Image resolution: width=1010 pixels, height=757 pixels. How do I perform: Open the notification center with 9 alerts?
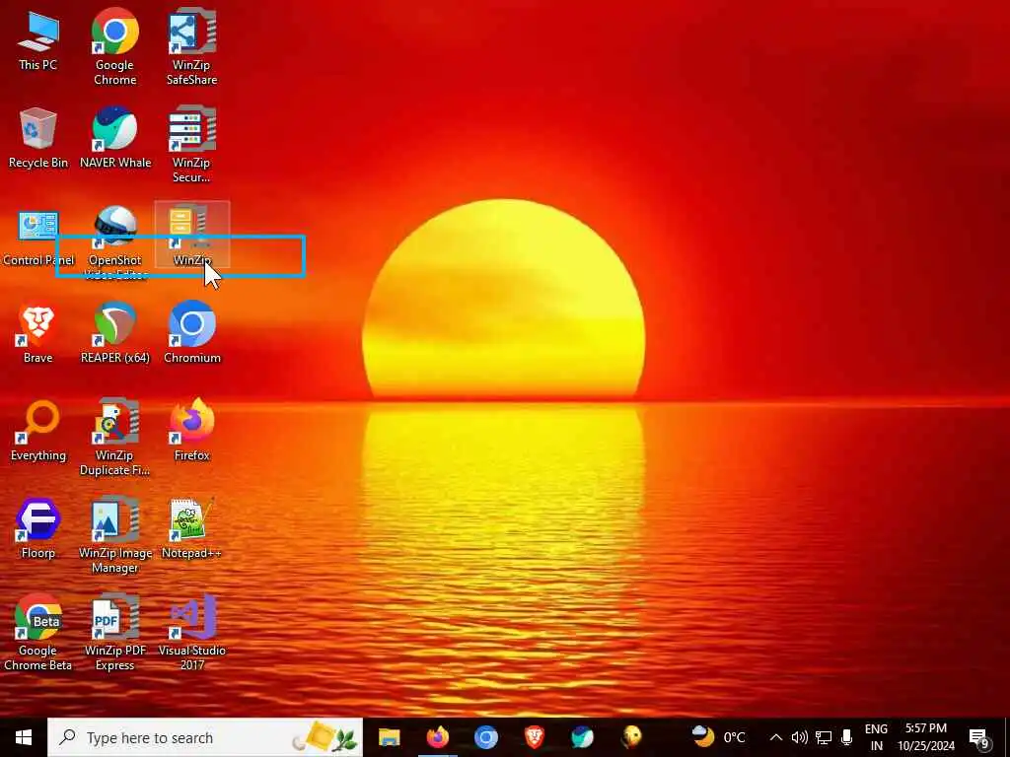979,737
